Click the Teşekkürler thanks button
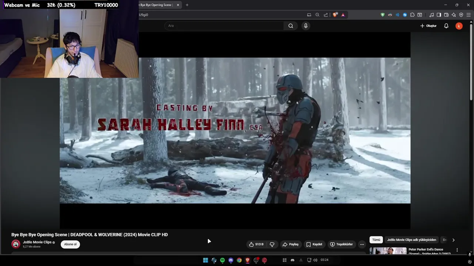 pos(341,244)
